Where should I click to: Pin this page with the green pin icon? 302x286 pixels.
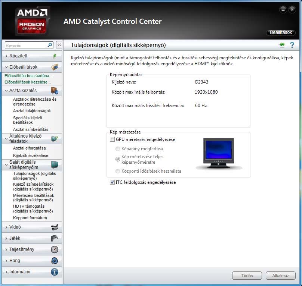tap(281, 45)
